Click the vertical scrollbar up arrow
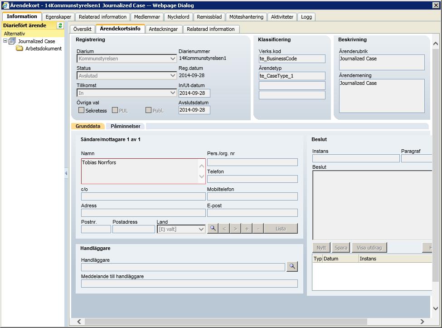Viewport: 442px width, 328px height. click(x=436, y=44)
